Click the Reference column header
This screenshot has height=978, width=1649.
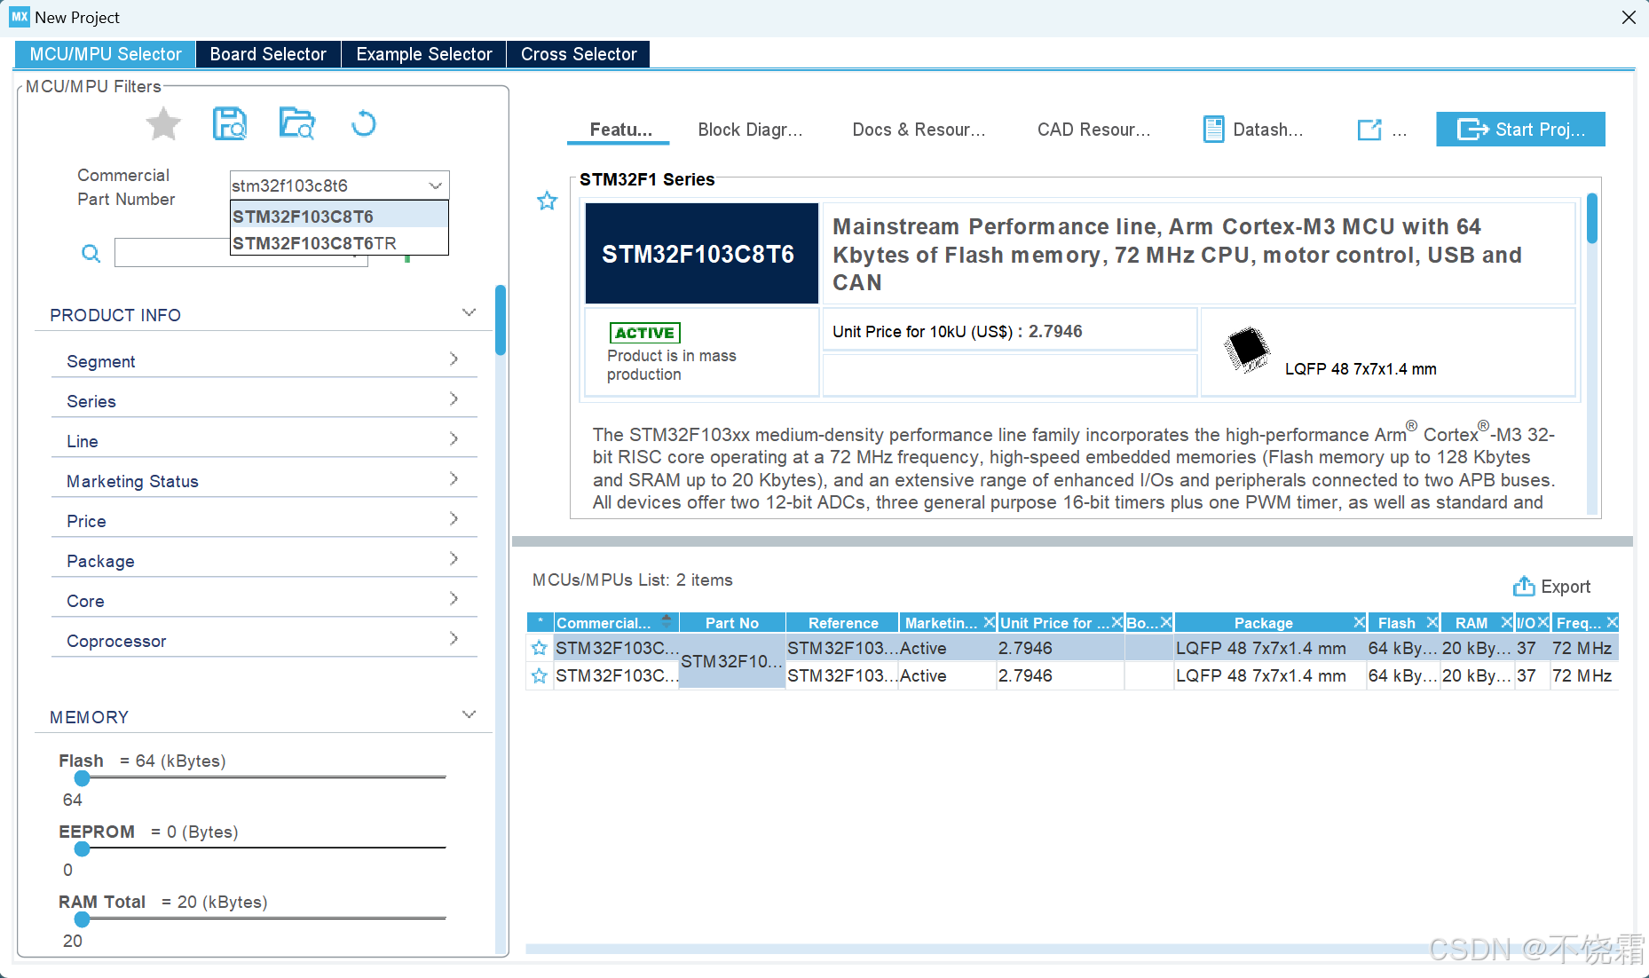click(x=842, y=622)
